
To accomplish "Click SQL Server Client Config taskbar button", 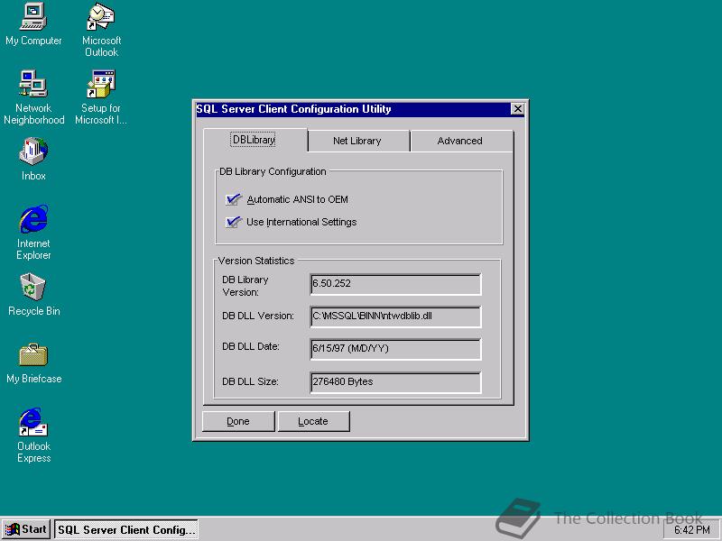I will tap(126, 529).
